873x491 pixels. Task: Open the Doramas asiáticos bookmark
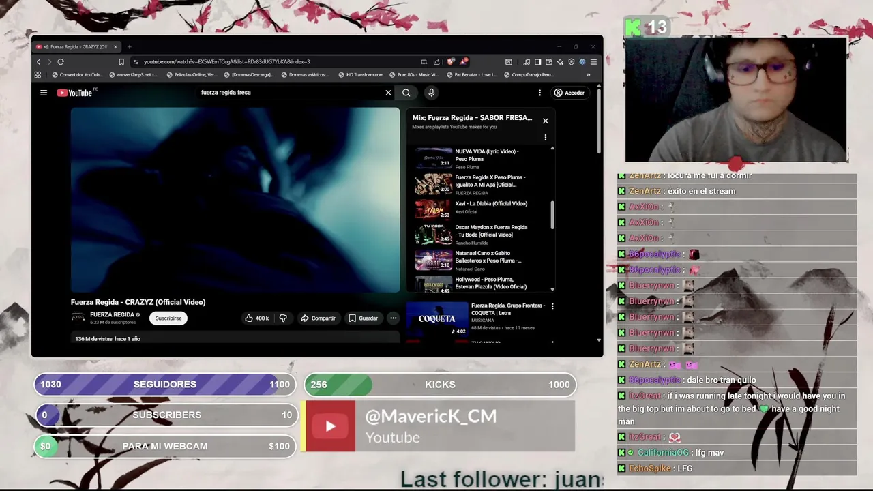305,75
